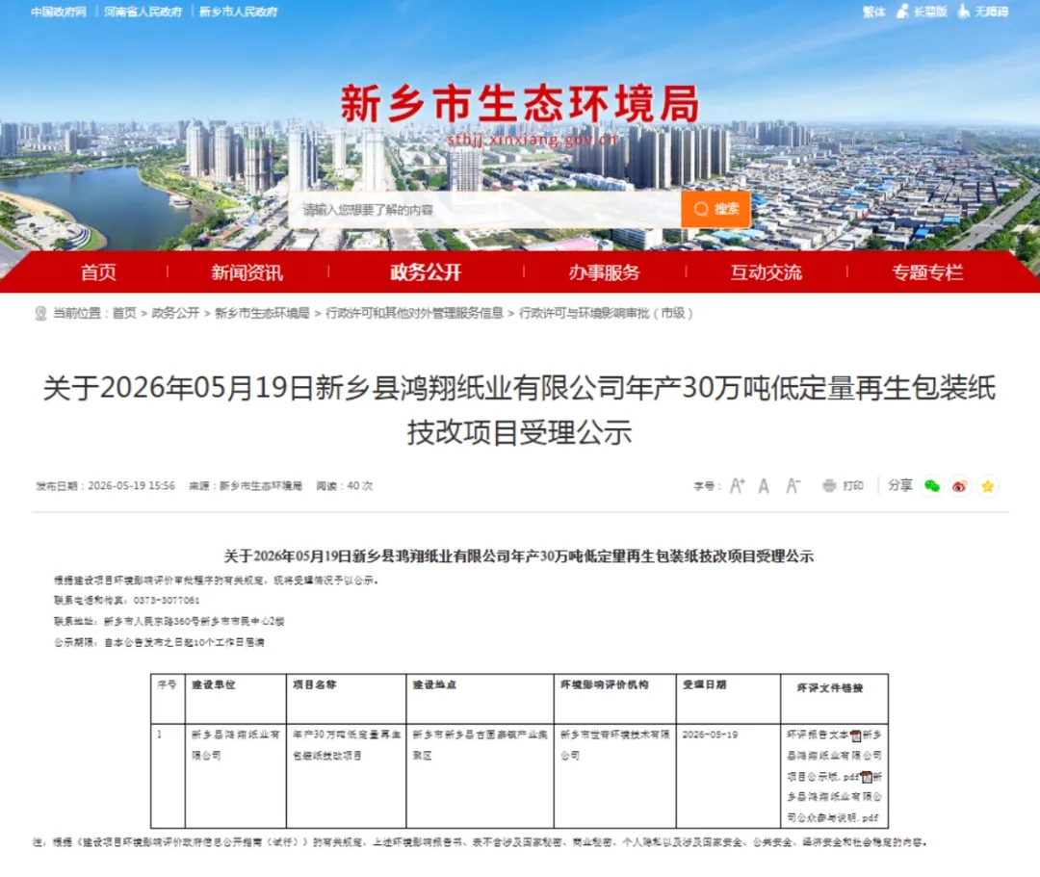
Task: Switch to 繁体 traditional Chinese
Action: [873, 12]
